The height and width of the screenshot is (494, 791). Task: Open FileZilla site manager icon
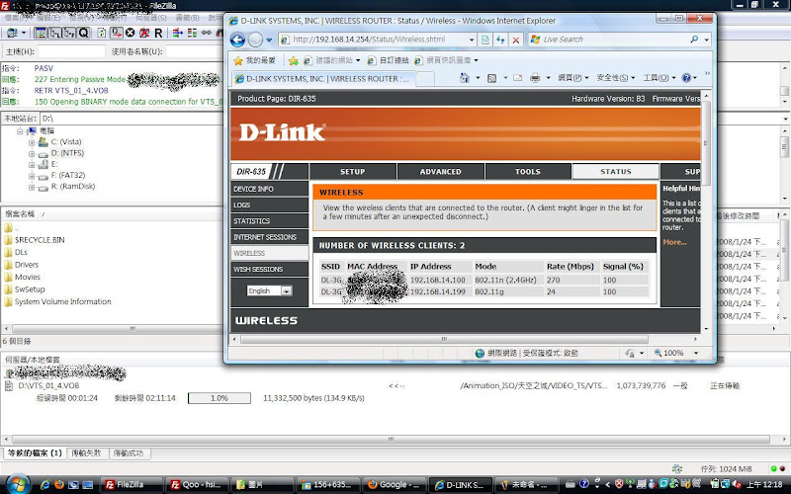pyautogui.click(x=11, y=33)
